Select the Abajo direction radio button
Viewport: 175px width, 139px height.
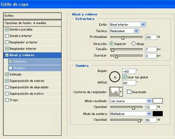point(134,44)
